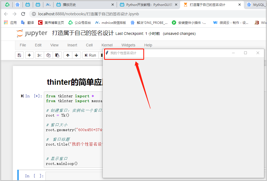Screen dimensions: 267x181
Task: Rename notebook by clicking its title
Action: coord(83,33)
